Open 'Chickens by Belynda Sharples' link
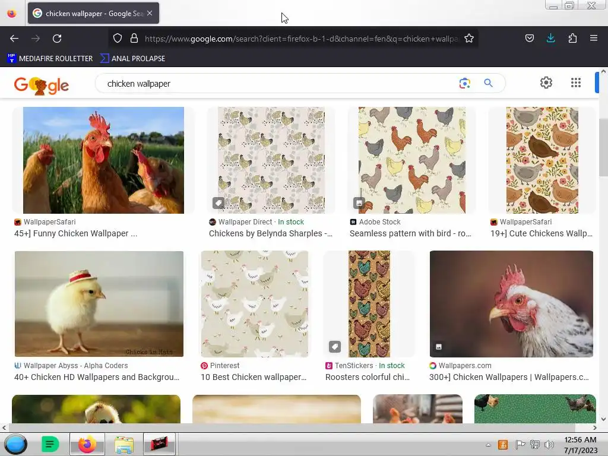 [x=271, y=233]
